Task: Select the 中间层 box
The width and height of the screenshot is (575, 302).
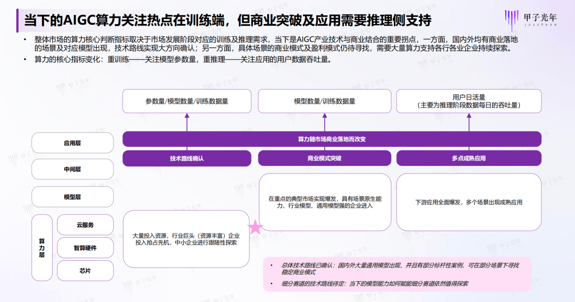Action: pos(73,169)
